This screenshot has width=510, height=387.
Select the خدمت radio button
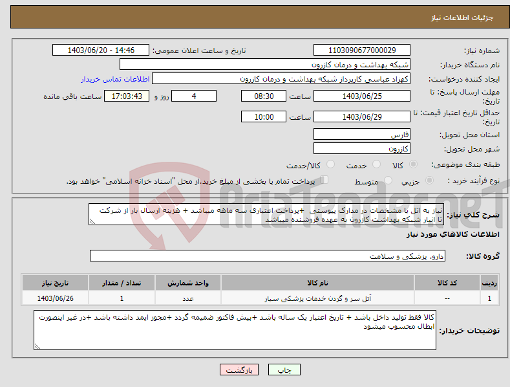point(376,164)
